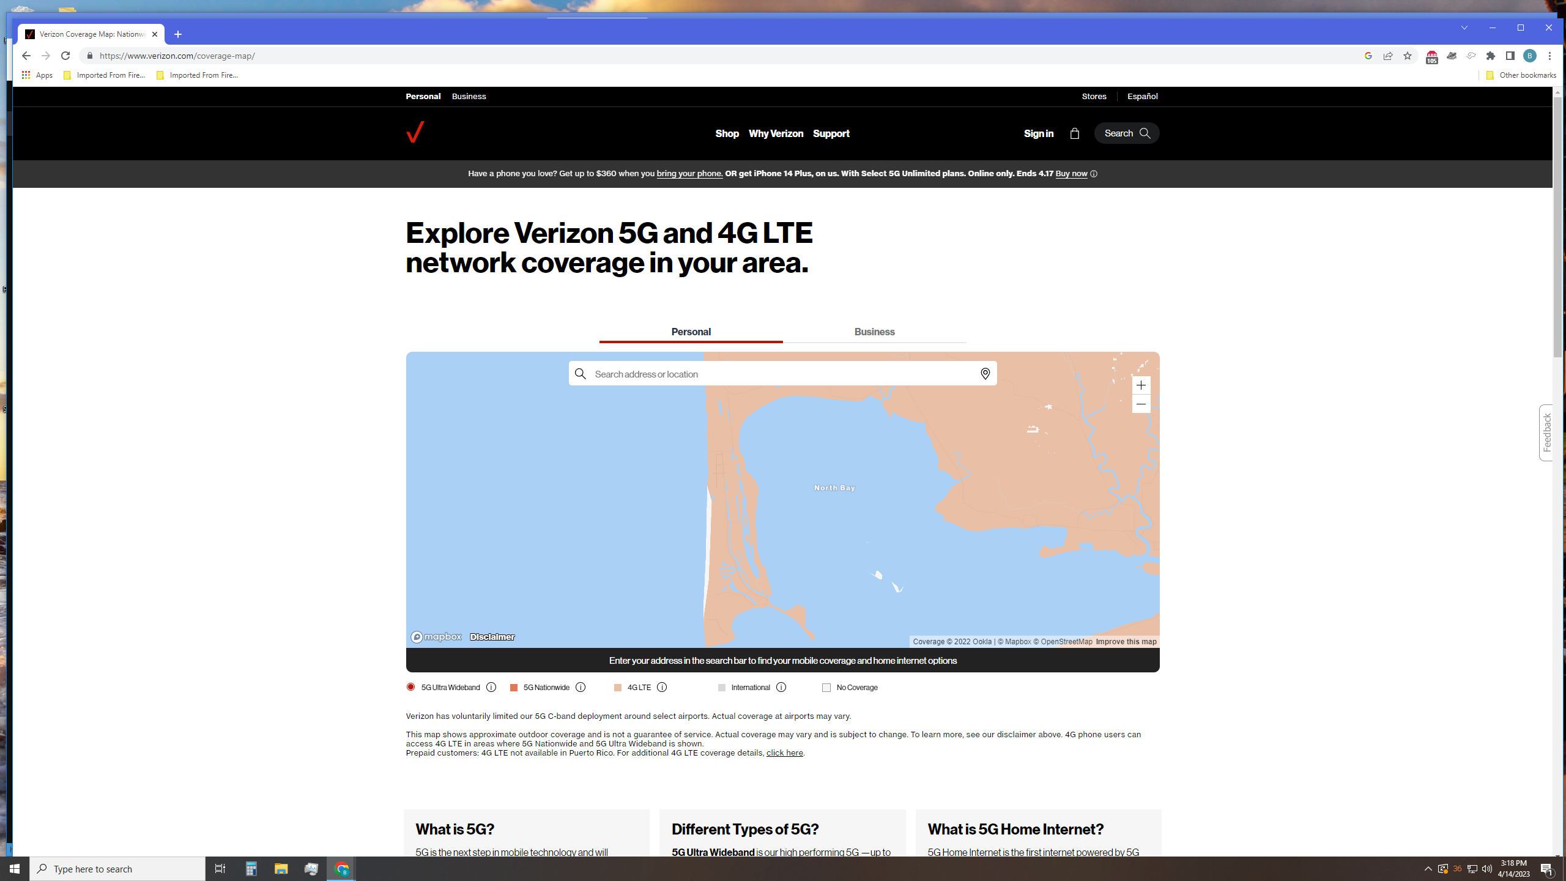Viewport: 1566px width, 881px height.
Task: Open second Imported From Firefox bookmark folder
Action: tap(198, 75)
